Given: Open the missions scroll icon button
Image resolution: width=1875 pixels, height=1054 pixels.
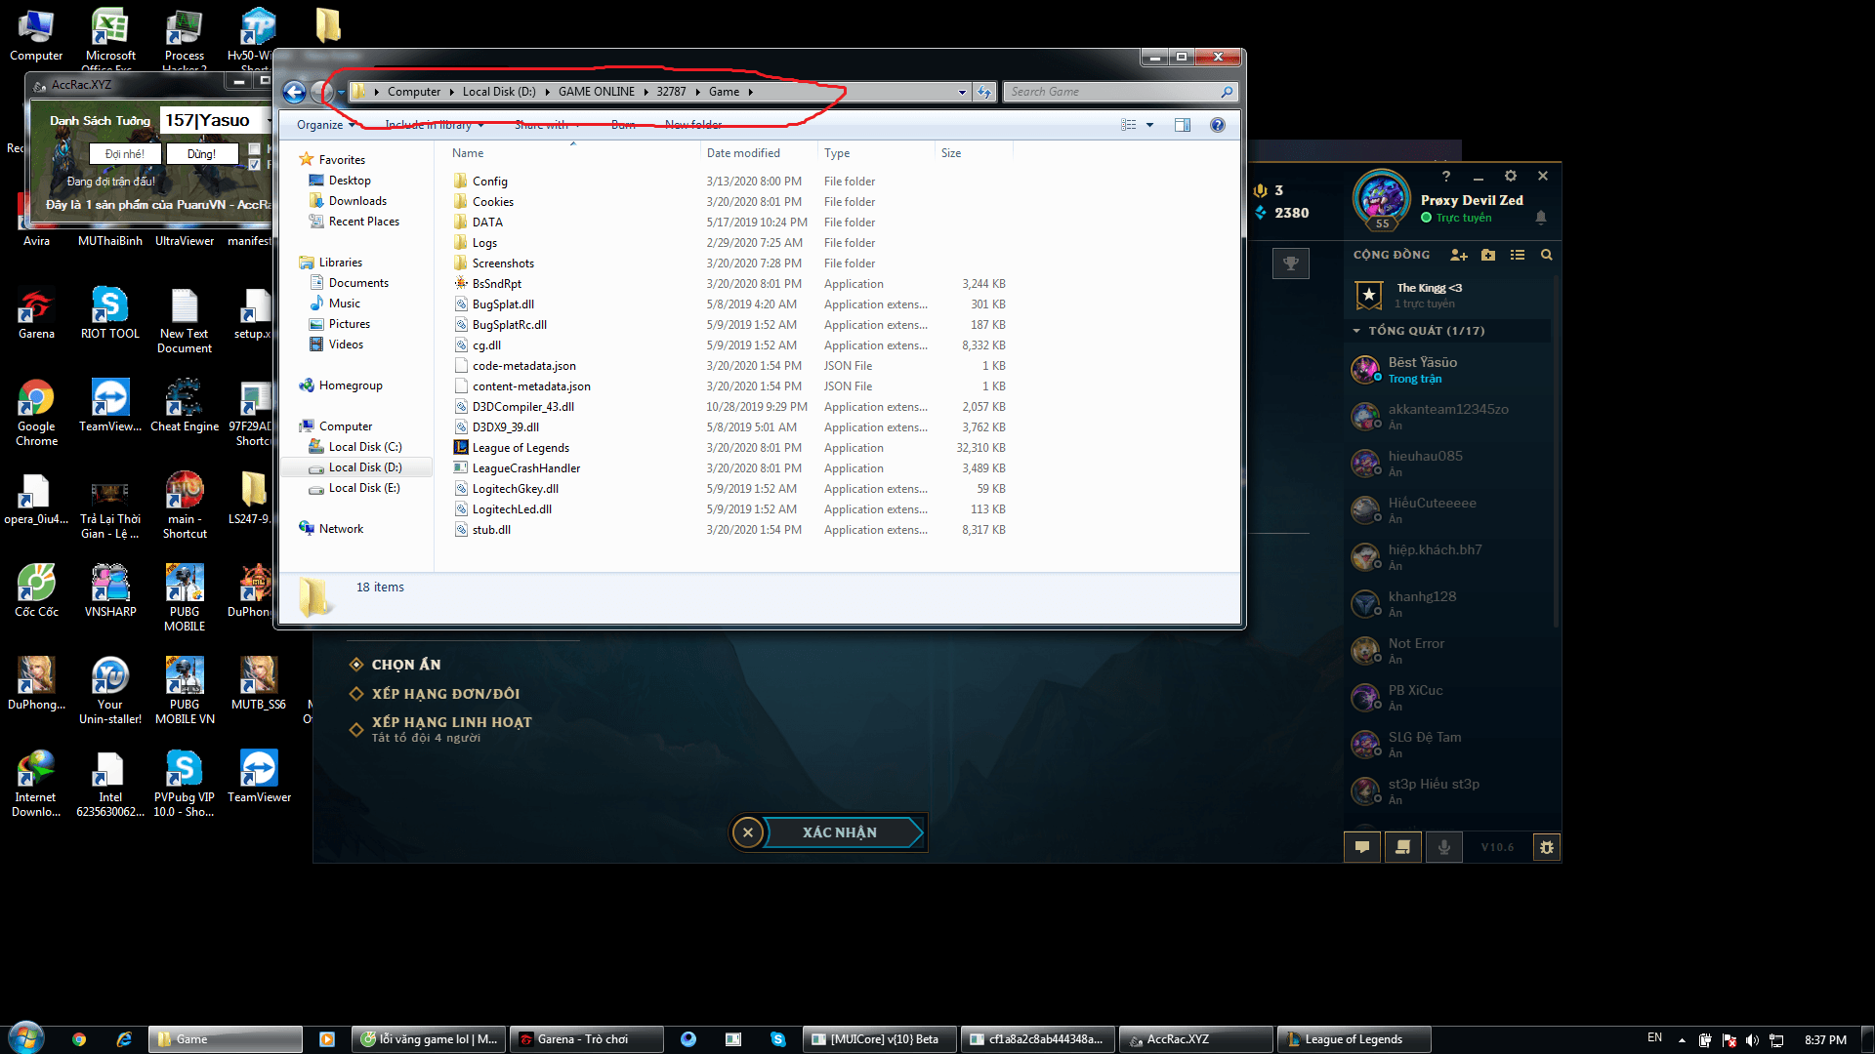Looking at the screenshot, I should 1403,847.
